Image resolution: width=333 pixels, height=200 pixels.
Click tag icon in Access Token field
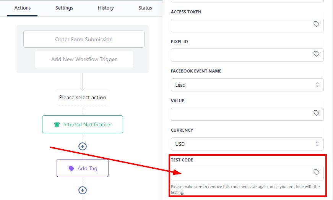coord(317,24)
